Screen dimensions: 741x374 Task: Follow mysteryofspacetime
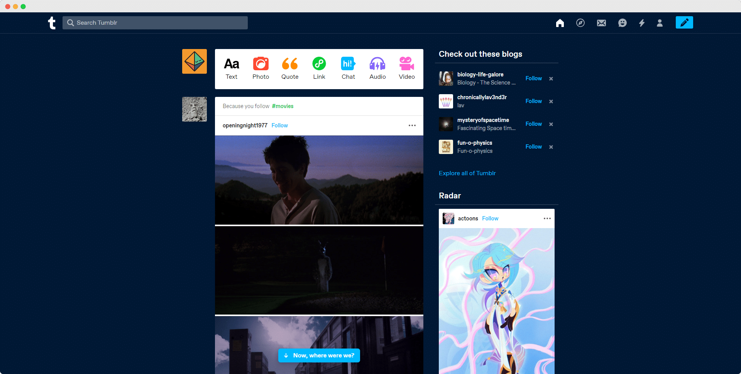coord(534,124)
